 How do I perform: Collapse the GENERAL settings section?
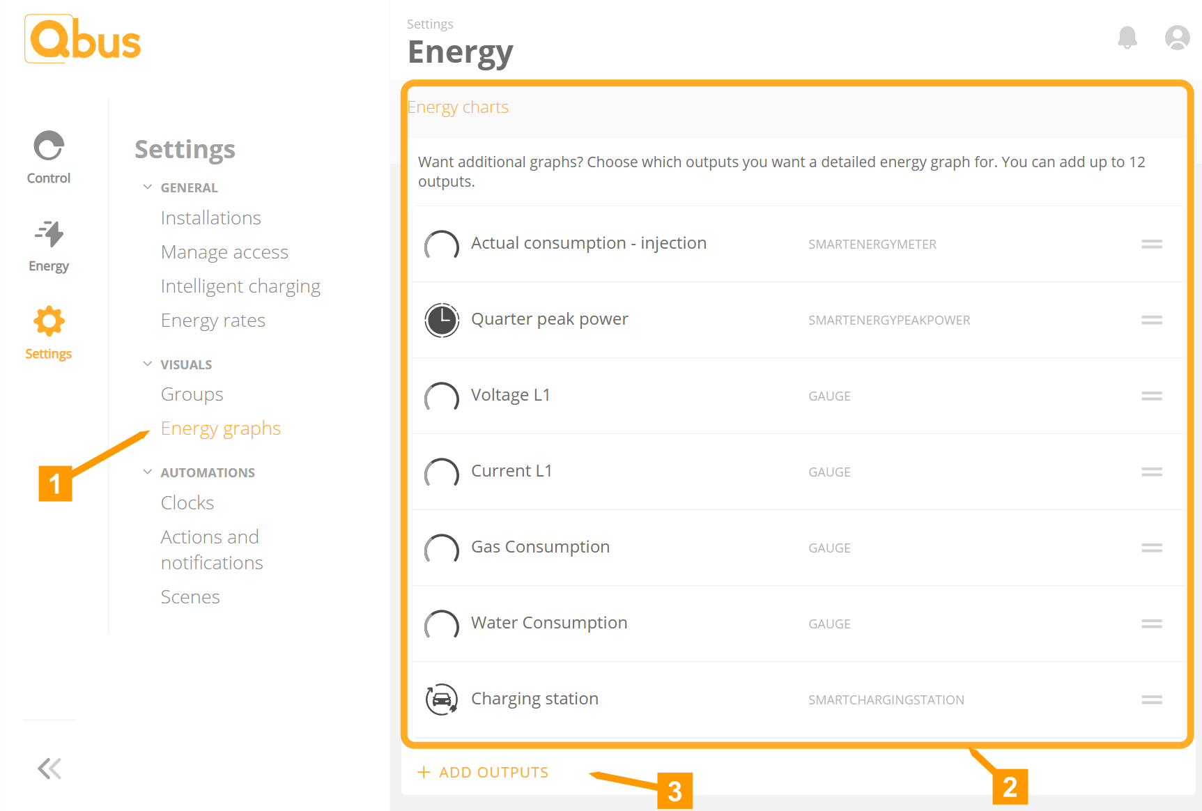pos(147,187)
